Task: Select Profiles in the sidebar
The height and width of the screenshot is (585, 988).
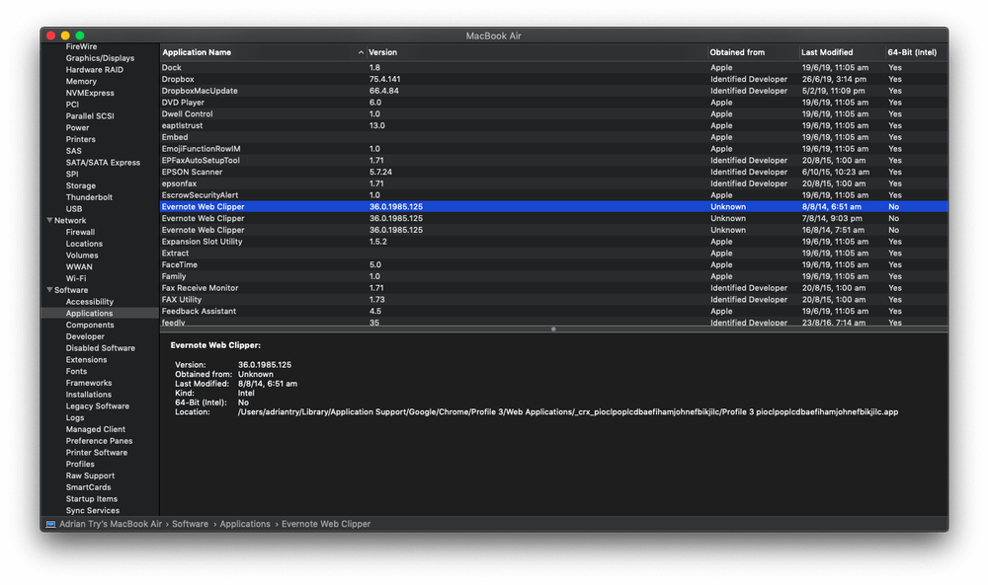Action: [x=80, y=465]
